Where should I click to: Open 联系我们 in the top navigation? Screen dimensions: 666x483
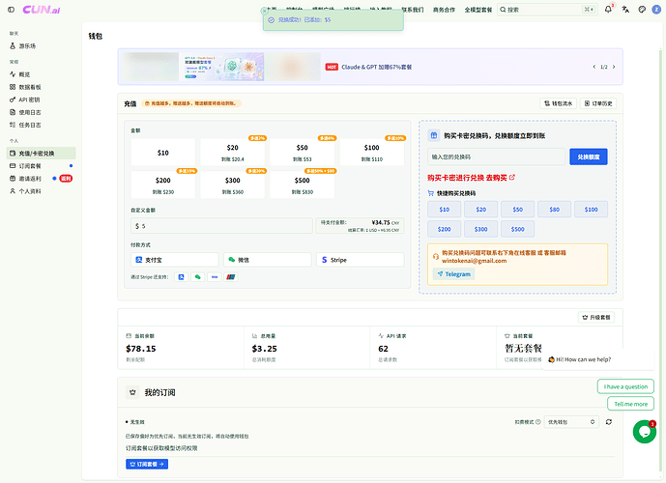[x=413, y=10]
